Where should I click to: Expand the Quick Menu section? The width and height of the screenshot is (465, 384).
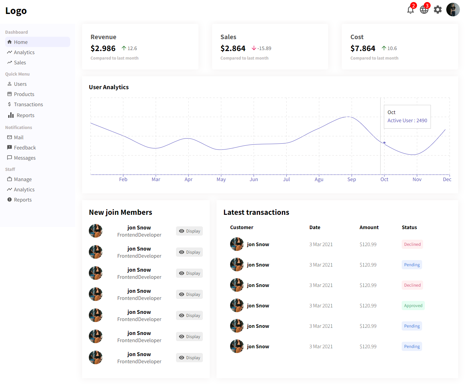[17, 74]
